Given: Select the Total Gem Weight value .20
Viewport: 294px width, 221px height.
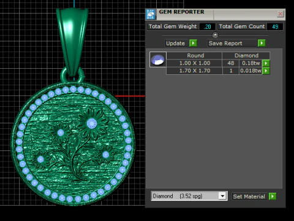Looking at the screenshot, I should pos(207,26).
